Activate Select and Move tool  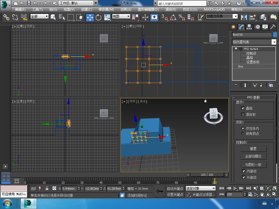[90, 17]
